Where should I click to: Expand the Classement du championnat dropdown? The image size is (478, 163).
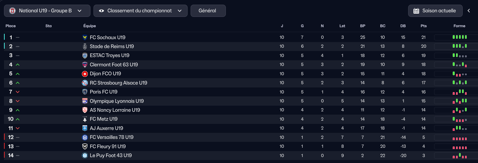coord(140,11)
